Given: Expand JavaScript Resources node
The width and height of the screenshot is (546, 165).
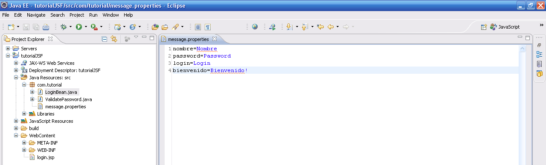Looking at the screenshot, I should point(16,121).
